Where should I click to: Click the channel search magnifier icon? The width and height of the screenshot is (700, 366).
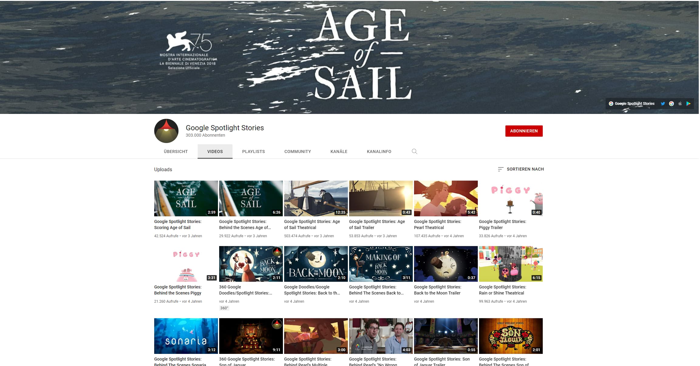click(414, 151)
